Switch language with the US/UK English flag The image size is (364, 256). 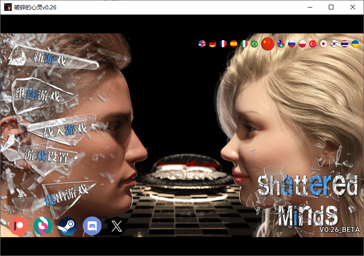click(202, 44)
